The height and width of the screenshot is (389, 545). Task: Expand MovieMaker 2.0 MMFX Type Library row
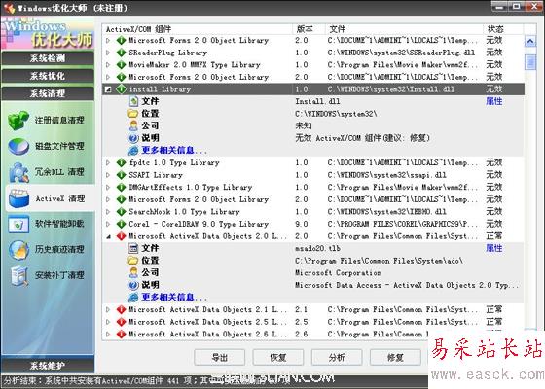pyautogui.click(x=108, y=65)
